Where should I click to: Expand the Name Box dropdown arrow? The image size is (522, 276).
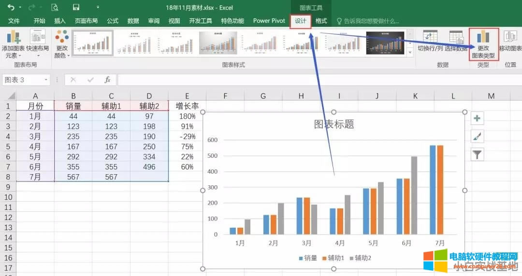tap(46, 80)
